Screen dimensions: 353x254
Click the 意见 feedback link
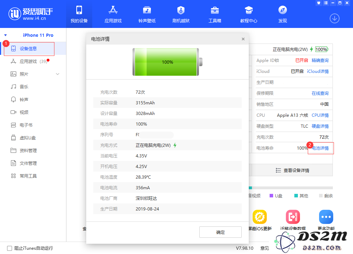point(265,248)
